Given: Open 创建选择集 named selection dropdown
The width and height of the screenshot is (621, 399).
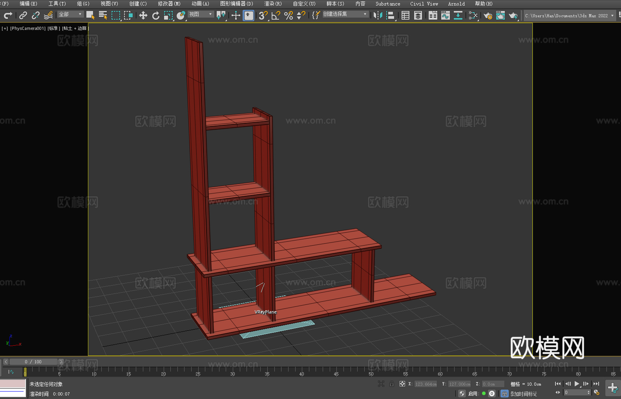Looking at the screenshot, I should (345, 14).
